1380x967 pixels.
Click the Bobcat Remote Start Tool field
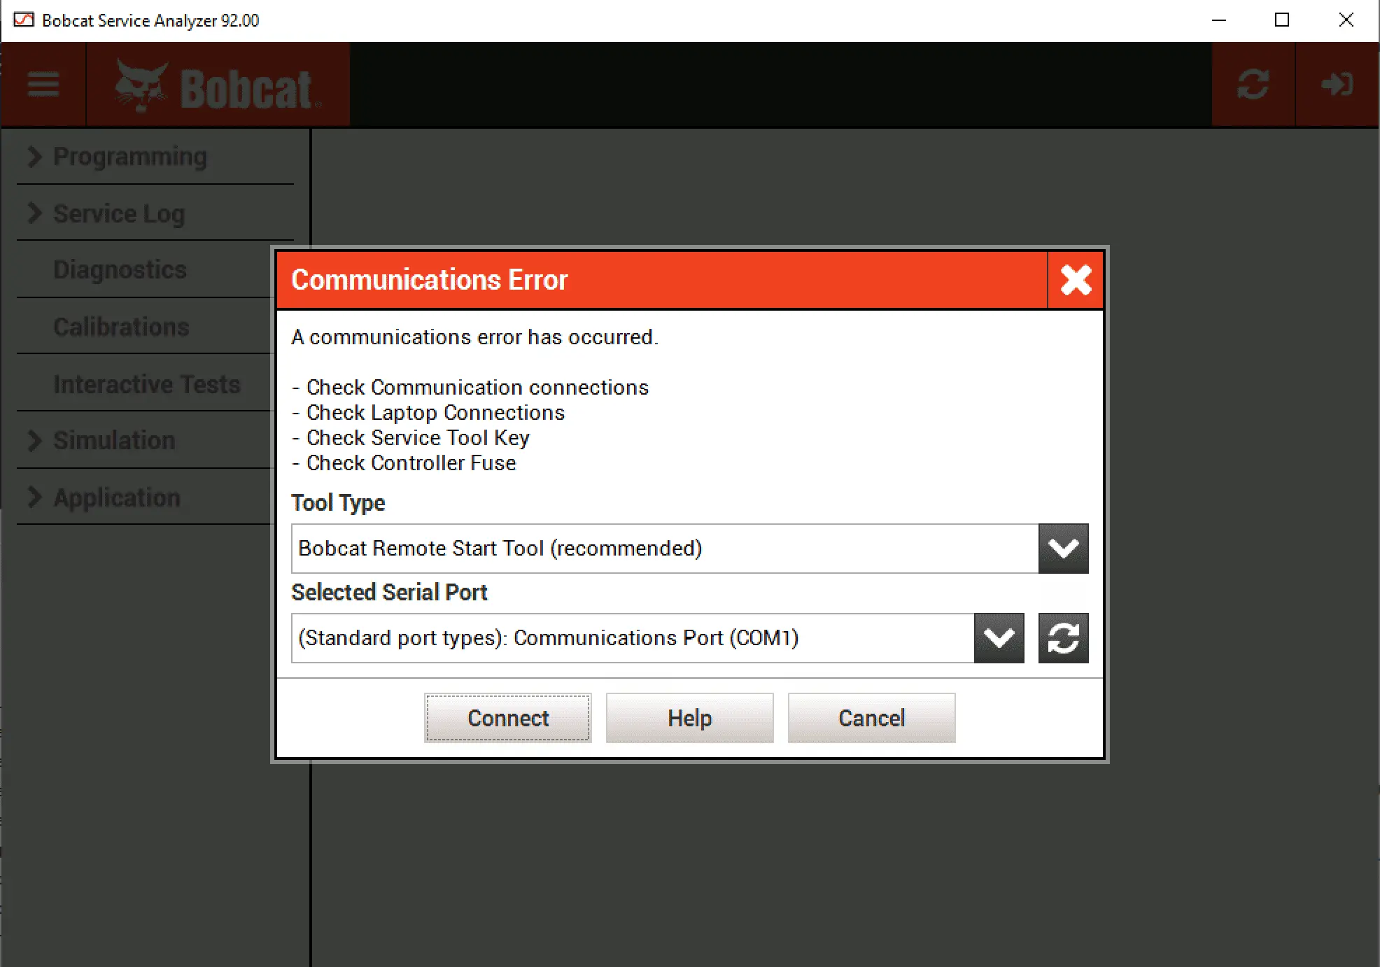coord(664,549)
